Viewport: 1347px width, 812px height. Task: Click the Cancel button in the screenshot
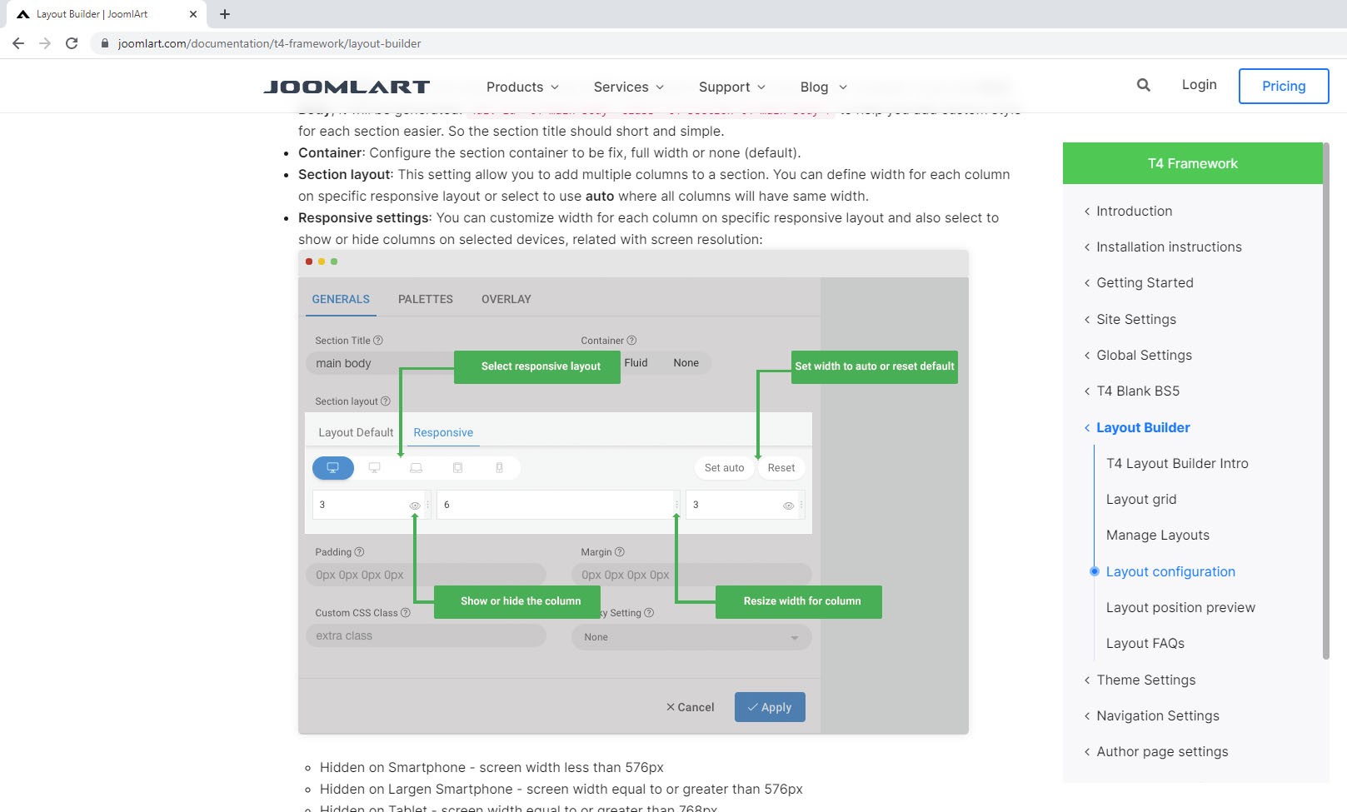(690, 707)
